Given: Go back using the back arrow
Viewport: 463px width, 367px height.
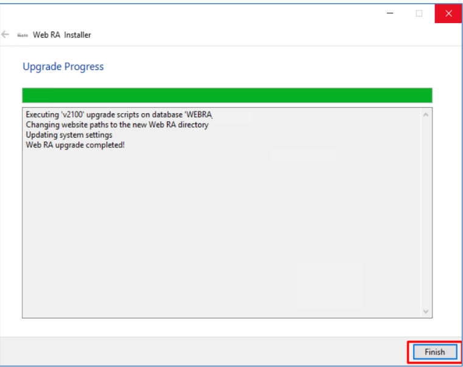Looking at the screenshot, I should 5,35.
